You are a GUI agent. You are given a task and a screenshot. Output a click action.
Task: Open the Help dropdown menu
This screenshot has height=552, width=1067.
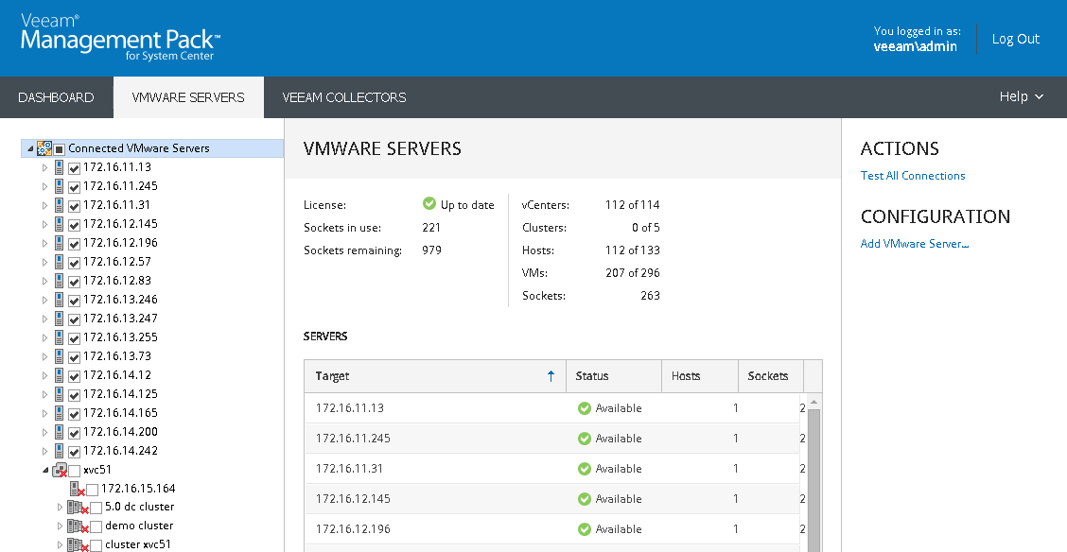(x=1022, y=96)
